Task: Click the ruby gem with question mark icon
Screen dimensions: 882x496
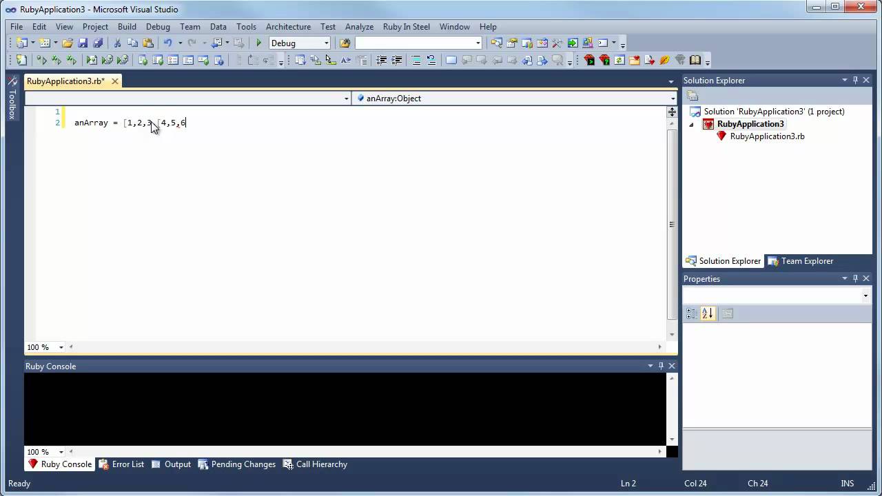Action: pos(604,60)
